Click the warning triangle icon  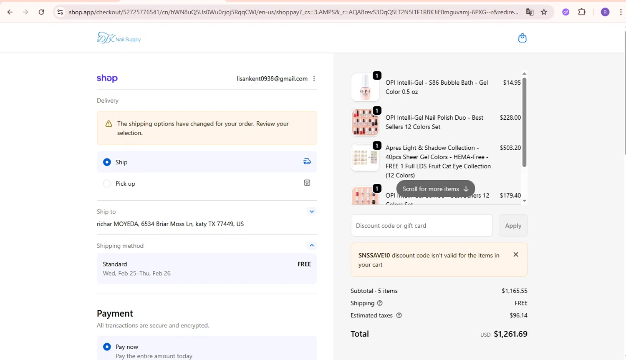point(109,124)
